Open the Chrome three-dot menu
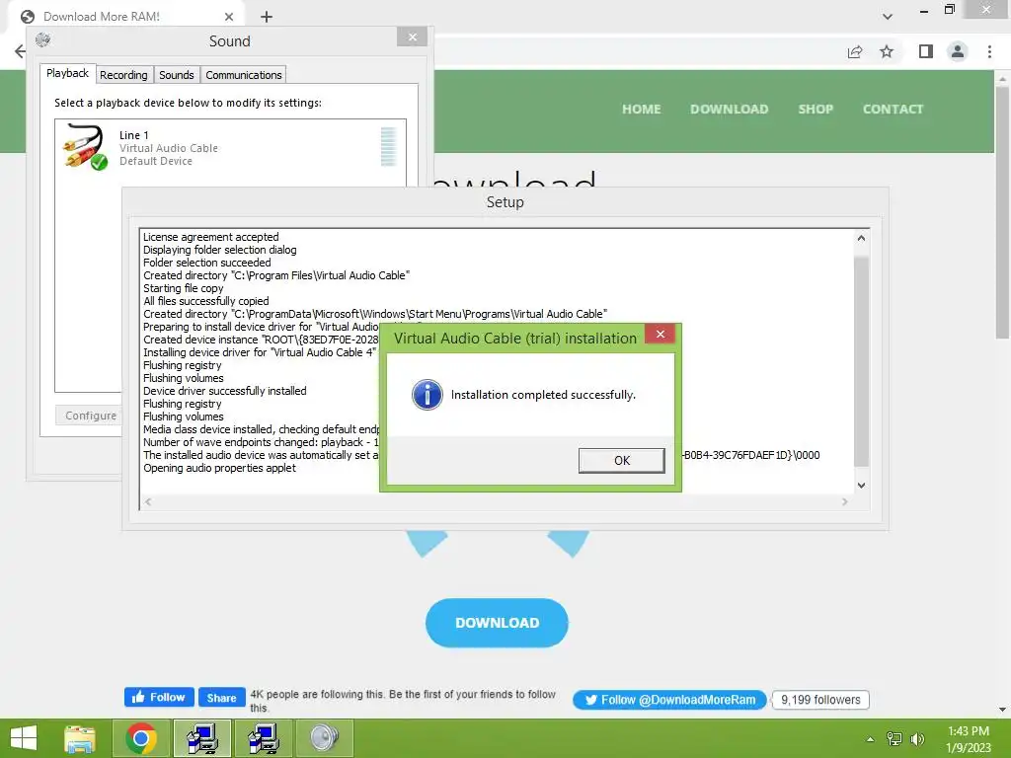This screenshot has height=758, width=1011. tap(989, 51)
